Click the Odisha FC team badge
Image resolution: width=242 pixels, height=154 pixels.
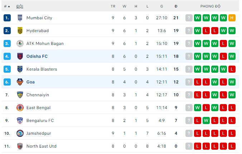[x=20, y=56]
